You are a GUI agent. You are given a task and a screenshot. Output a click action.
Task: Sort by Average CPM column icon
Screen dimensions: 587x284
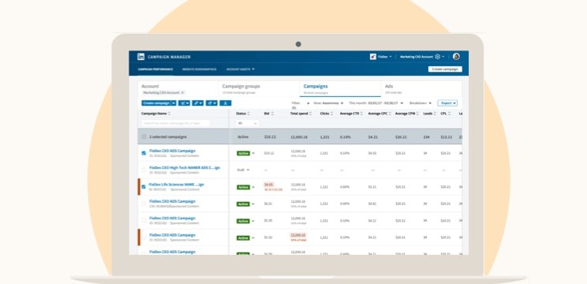coord(417,114)
